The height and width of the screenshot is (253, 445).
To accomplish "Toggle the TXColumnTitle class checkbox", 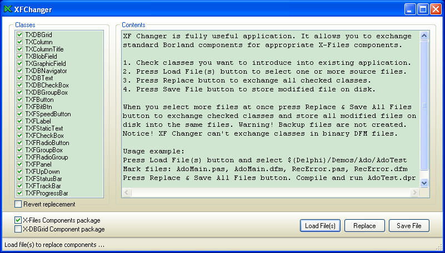I will (x=19, y=49).
